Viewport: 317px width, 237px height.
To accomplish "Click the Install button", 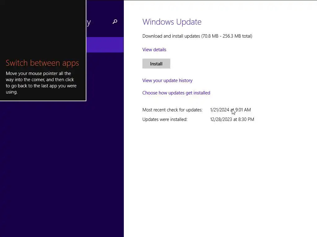I will point(156,64).
